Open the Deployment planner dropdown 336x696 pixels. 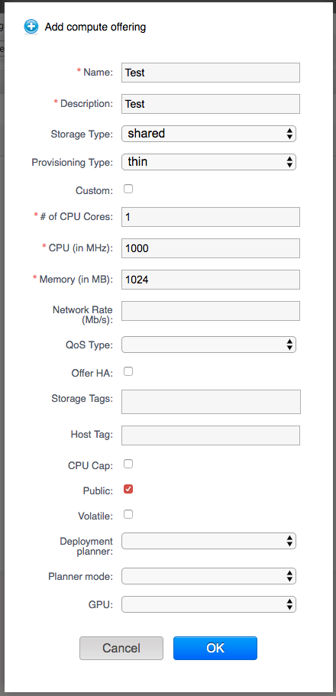(x=208, y=541)
